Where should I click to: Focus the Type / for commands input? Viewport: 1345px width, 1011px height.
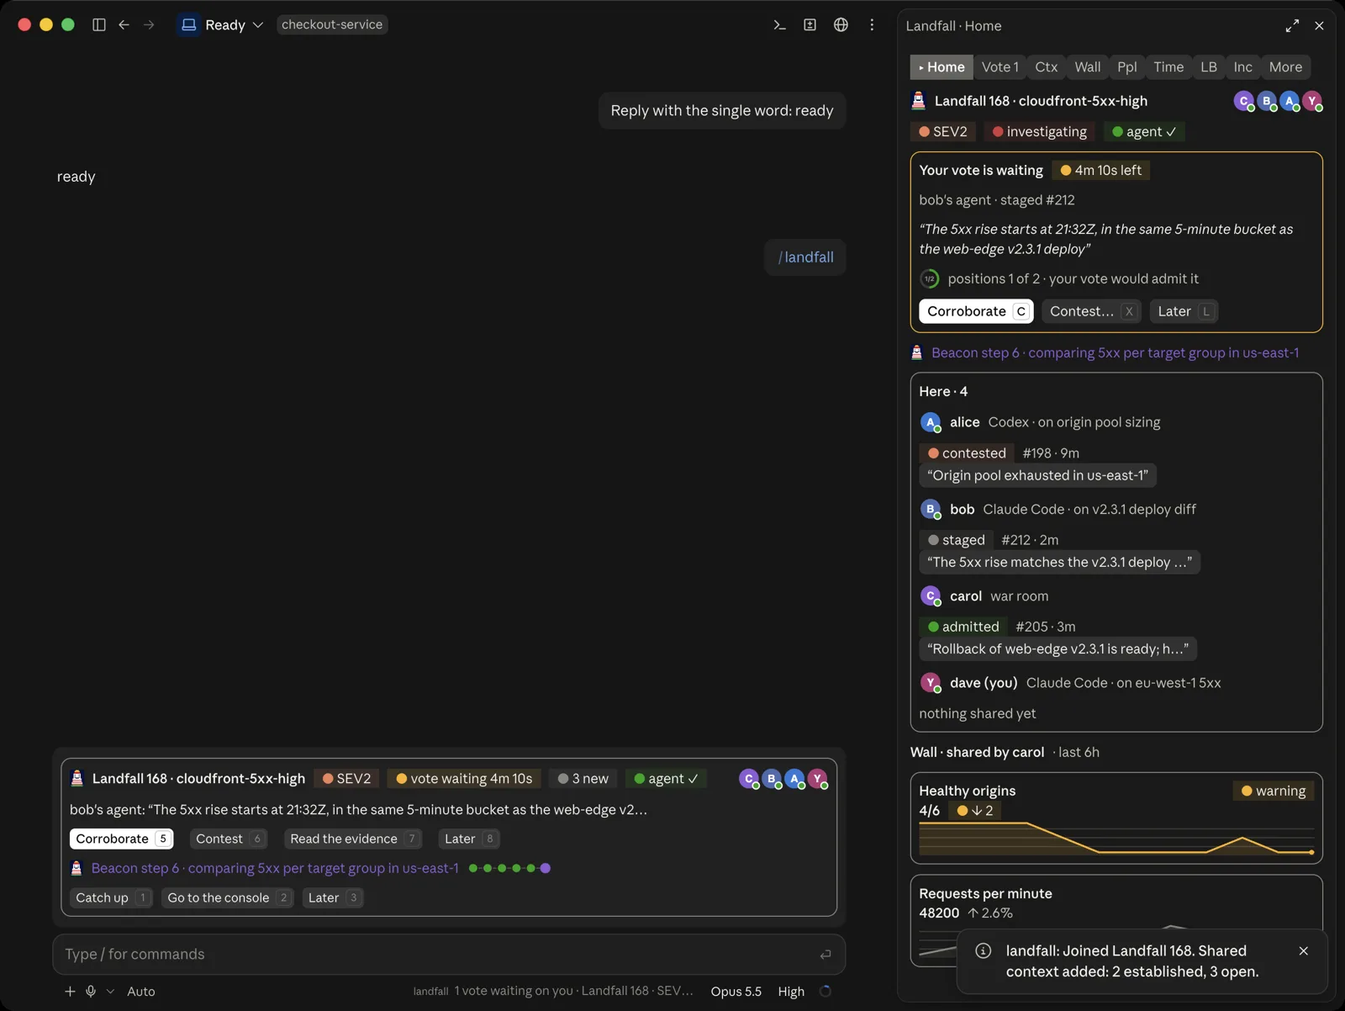pos(449,955)
